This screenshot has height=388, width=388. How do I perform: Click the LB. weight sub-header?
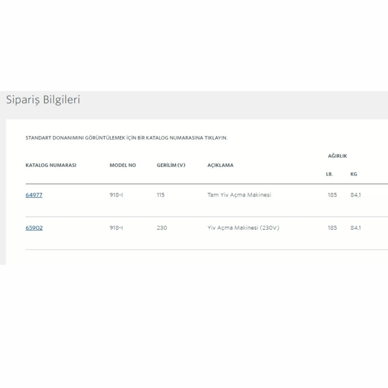(330, 175)
